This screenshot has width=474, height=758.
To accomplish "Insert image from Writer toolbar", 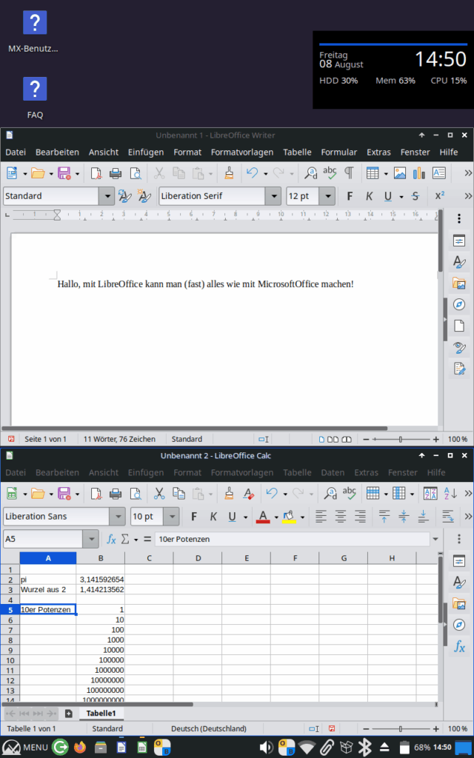I will 400,173.
